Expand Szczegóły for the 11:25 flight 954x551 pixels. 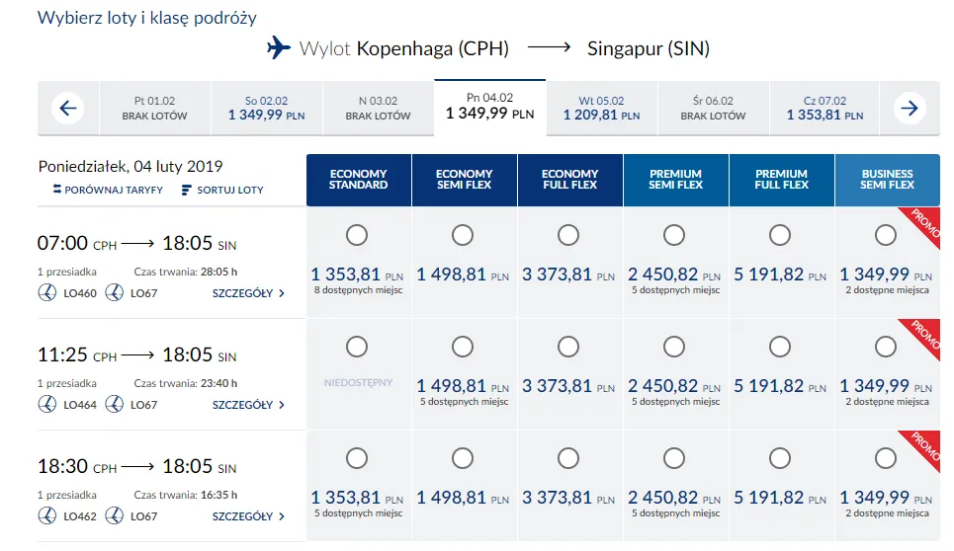point(248,405)
